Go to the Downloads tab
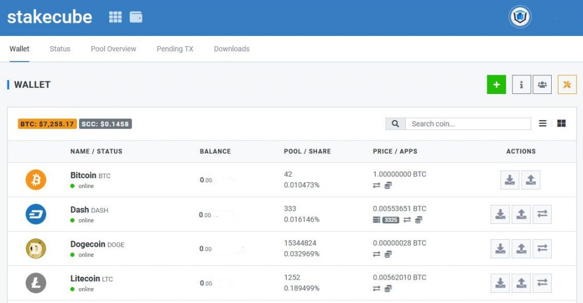 (x=232, y=49)
